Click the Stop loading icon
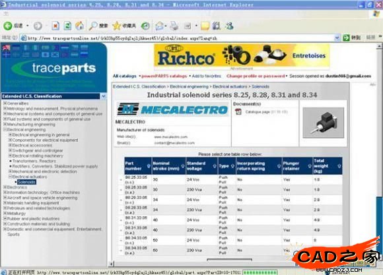 click(55, 26)
